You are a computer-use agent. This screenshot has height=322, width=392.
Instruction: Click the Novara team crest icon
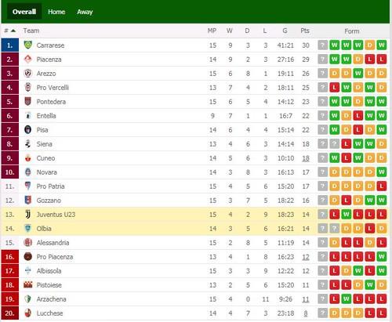(27, 172)
